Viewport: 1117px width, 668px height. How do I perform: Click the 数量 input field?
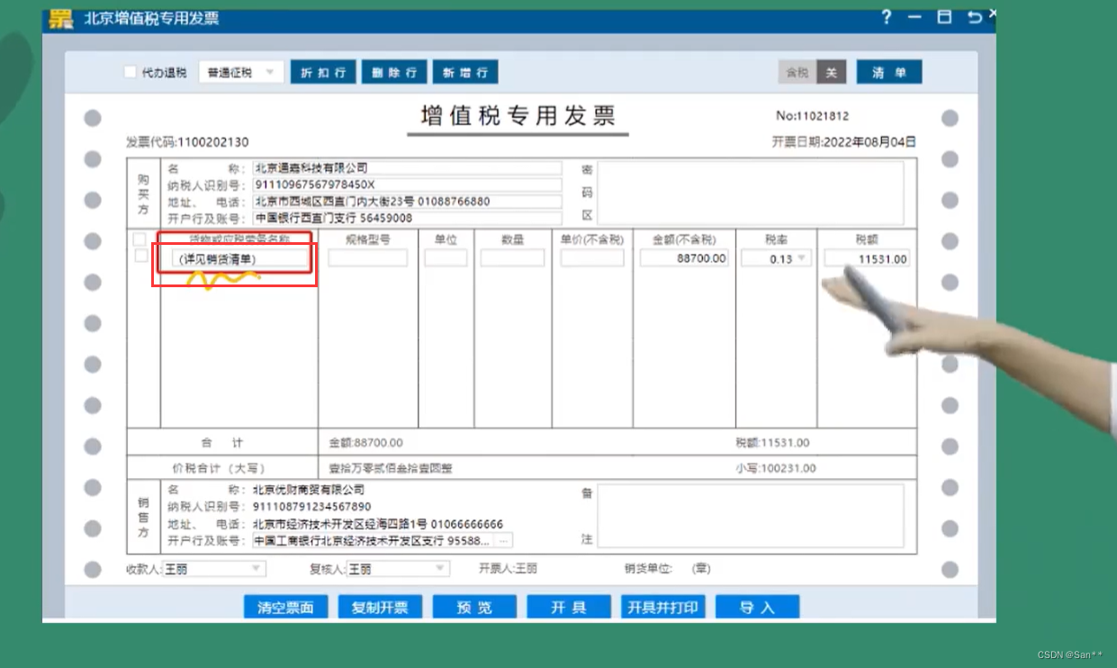512,258
